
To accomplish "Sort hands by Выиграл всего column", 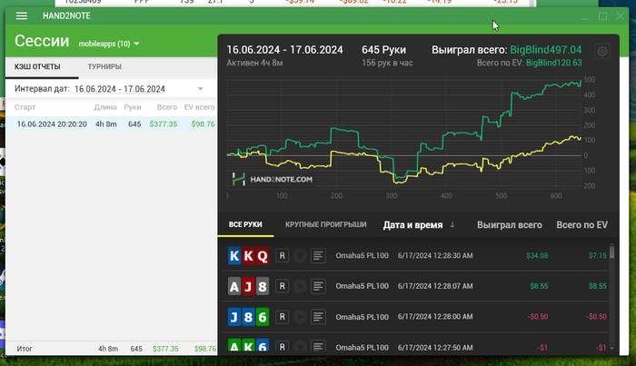I will (510, 225).
